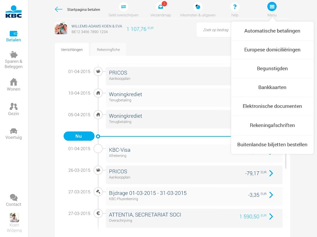Open the Voertuig car section

pos(13,134)
